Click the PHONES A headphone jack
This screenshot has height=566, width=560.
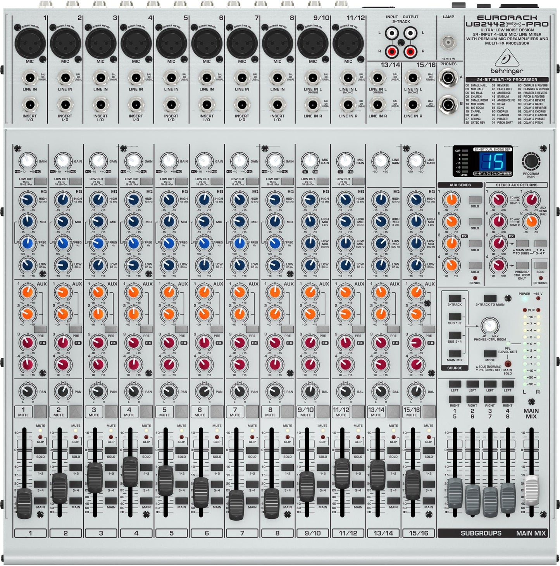[x=448, y=78]
